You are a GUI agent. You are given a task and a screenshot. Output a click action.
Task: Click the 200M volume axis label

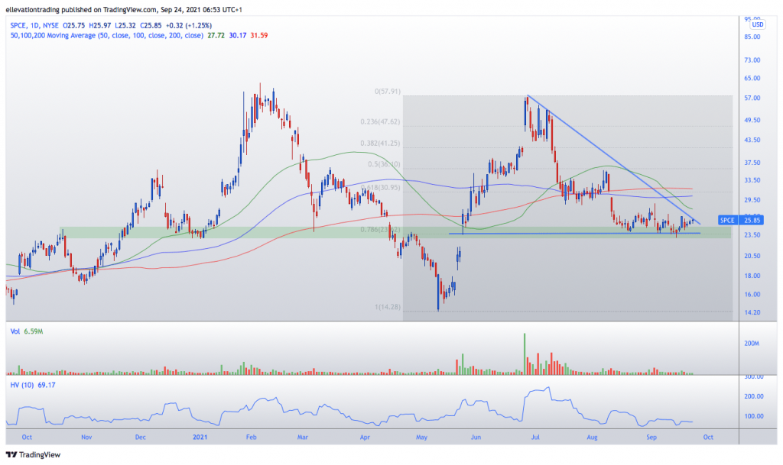pos(752,344)
